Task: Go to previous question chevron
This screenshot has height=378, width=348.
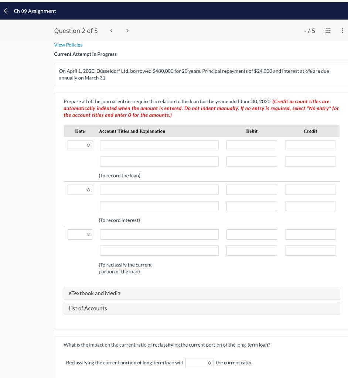Action: tap(111, 31)
